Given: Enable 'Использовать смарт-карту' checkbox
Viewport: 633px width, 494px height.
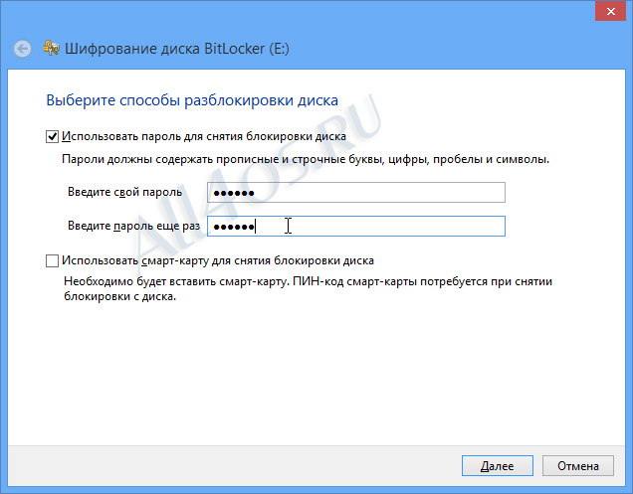Looking at the screenshot, I should pyautogui.click(x=52, y=260).
